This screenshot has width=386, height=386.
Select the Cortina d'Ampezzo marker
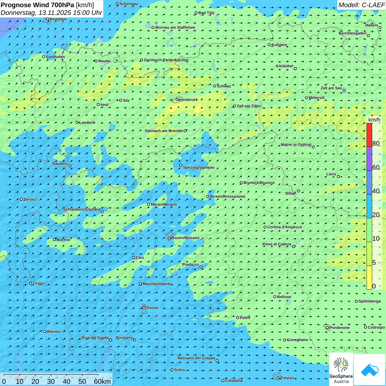[x=265, y=227]
